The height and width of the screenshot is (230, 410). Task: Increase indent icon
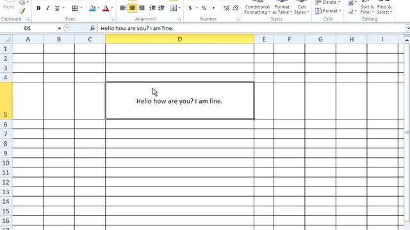coord(161,8)
